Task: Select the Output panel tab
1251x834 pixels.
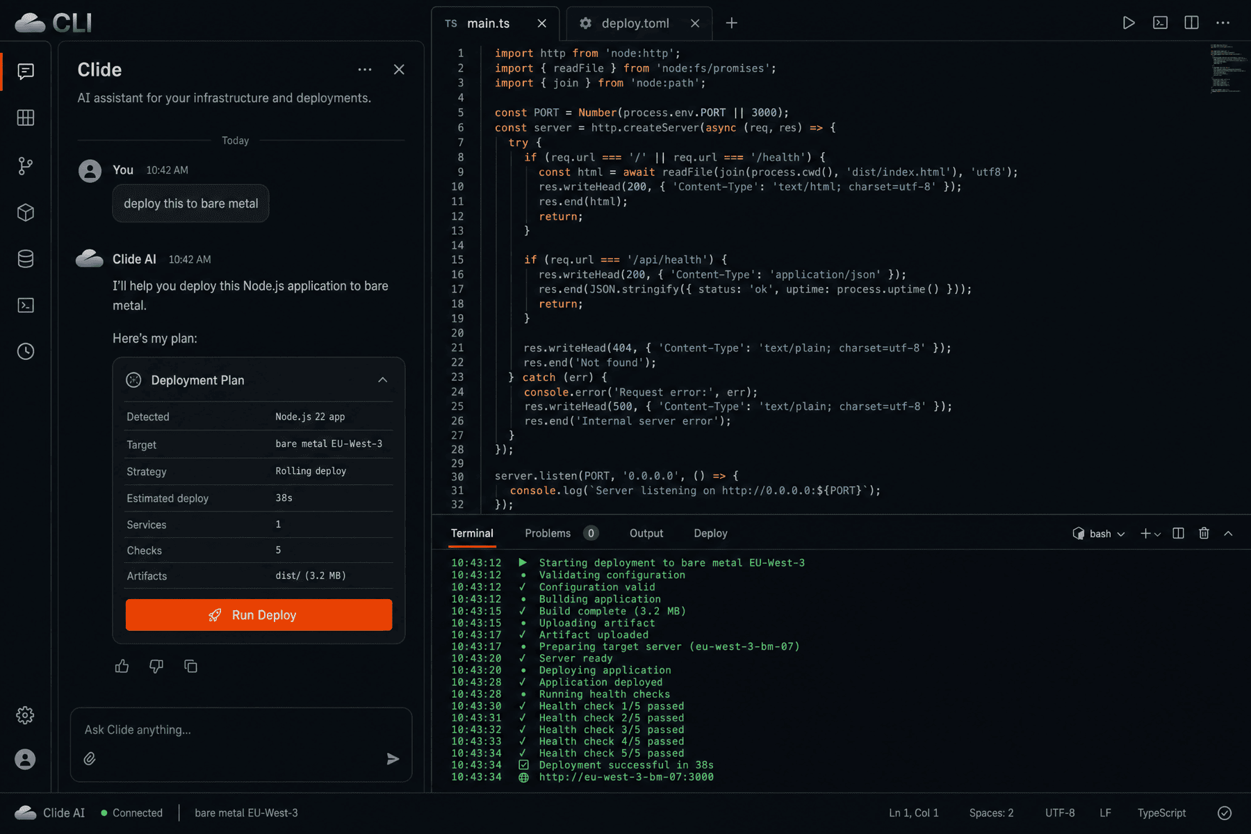Action: click(646, 533)
